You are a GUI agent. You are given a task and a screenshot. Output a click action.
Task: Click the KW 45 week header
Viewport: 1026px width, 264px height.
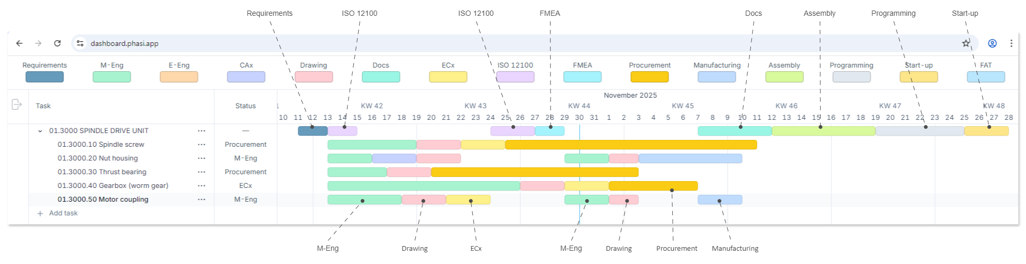click(x=683, y=106)
